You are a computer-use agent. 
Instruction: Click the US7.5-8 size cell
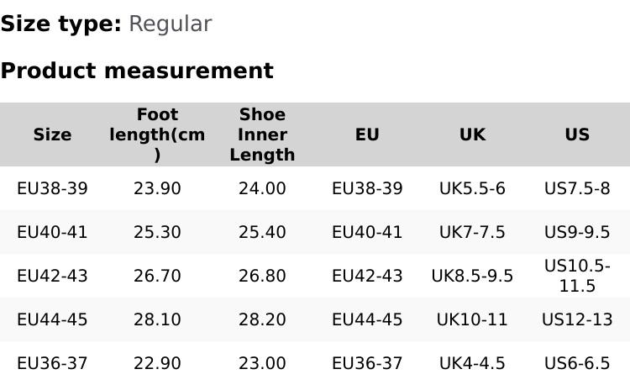(577, 189)
